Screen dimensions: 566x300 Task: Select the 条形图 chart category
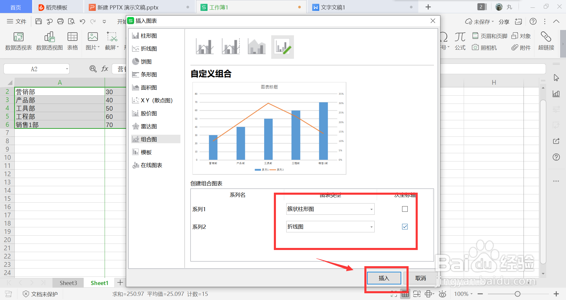point(156,75)
